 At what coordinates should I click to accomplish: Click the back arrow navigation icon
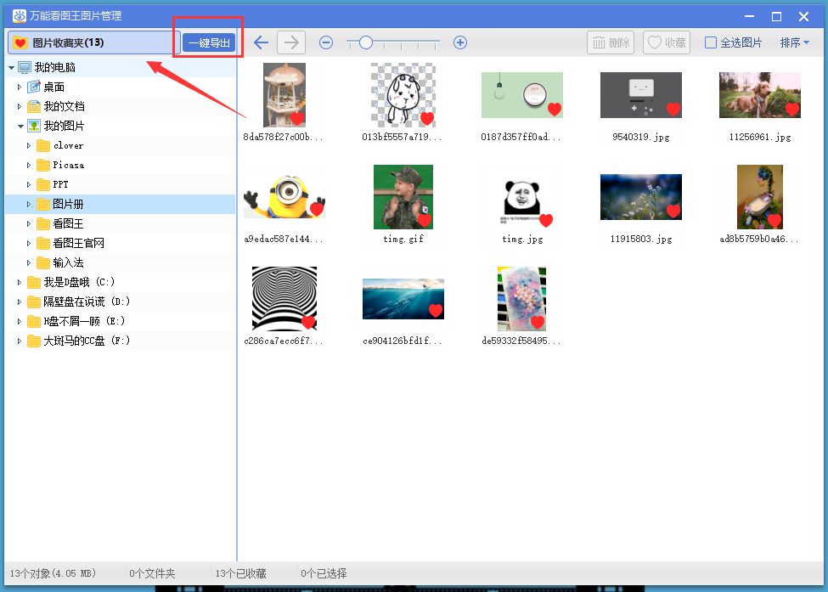(x=261, y=42)
